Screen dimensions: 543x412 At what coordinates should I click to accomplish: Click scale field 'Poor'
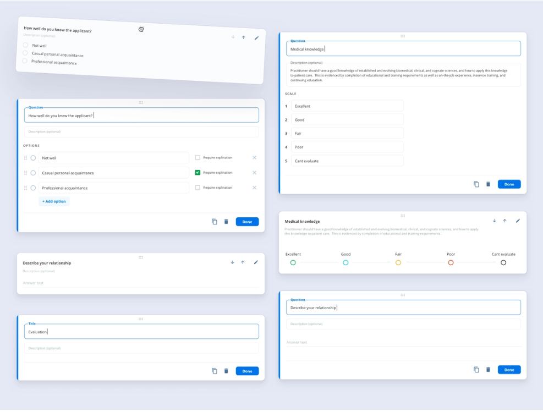(x=347, y=147)
